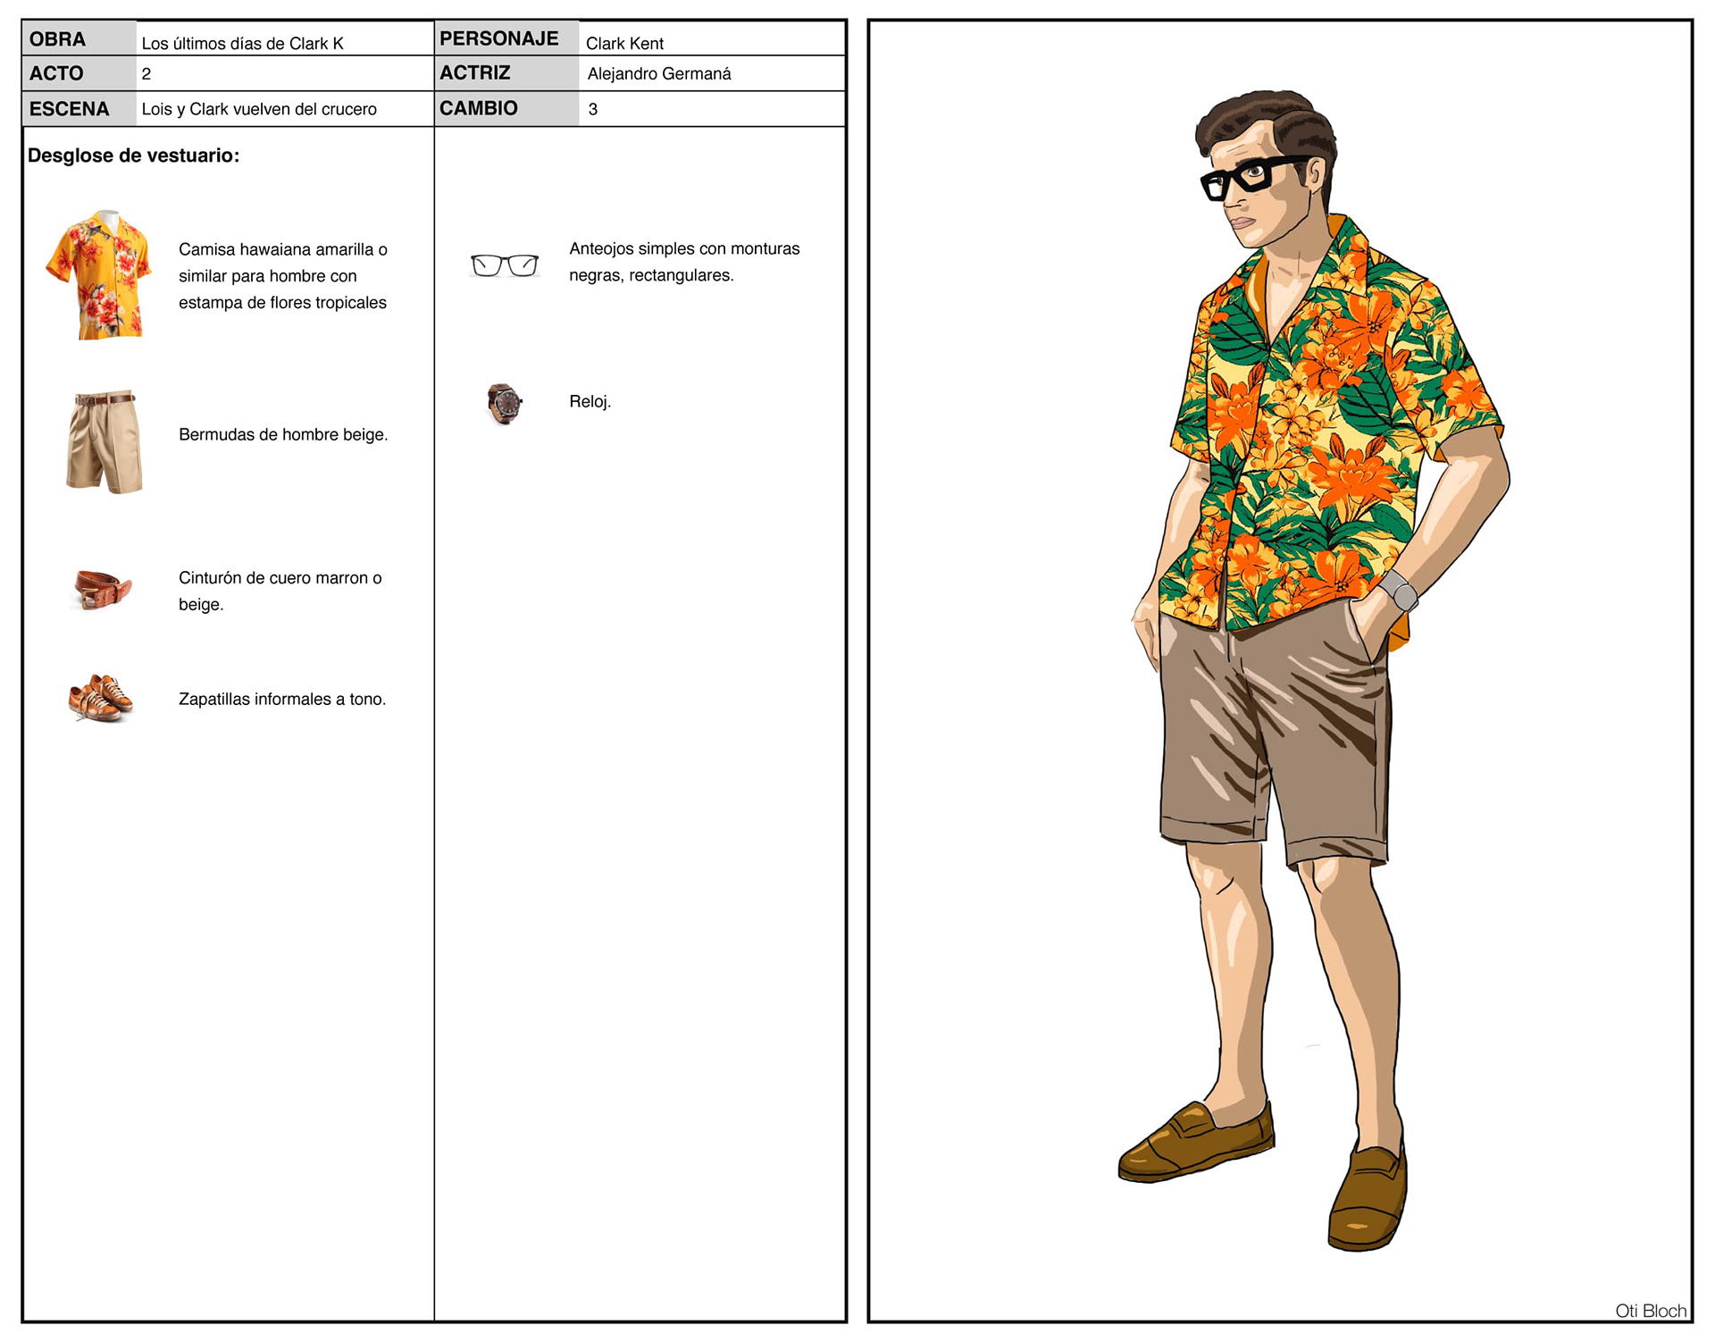Click the Clark Kent costume illustration

click(1316, 670)
